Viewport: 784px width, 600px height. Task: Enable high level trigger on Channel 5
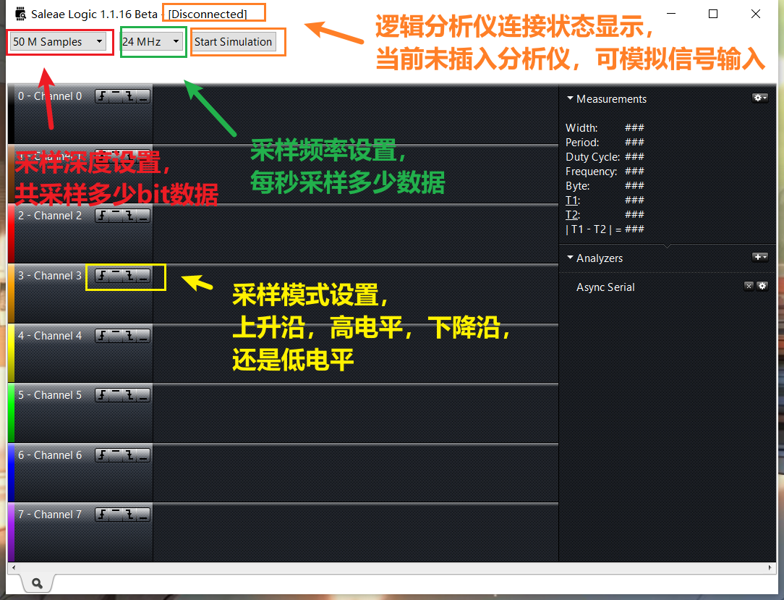(115, 395)
